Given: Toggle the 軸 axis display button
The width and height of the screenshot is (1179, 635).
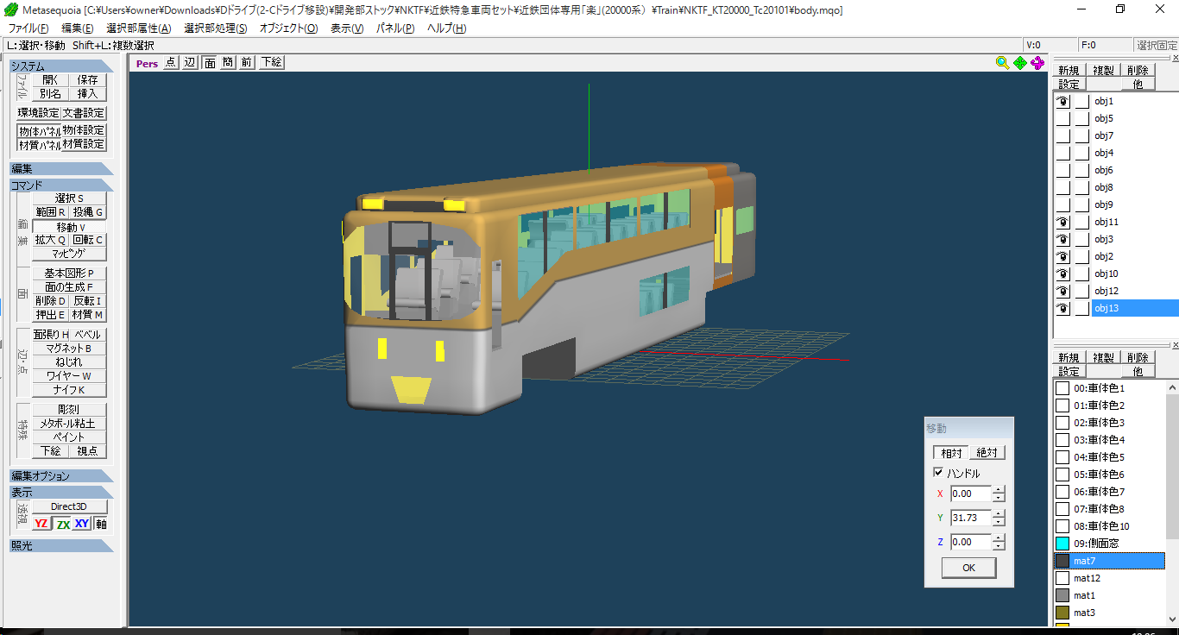Looking at the screenshot, I should coord(101,524).
